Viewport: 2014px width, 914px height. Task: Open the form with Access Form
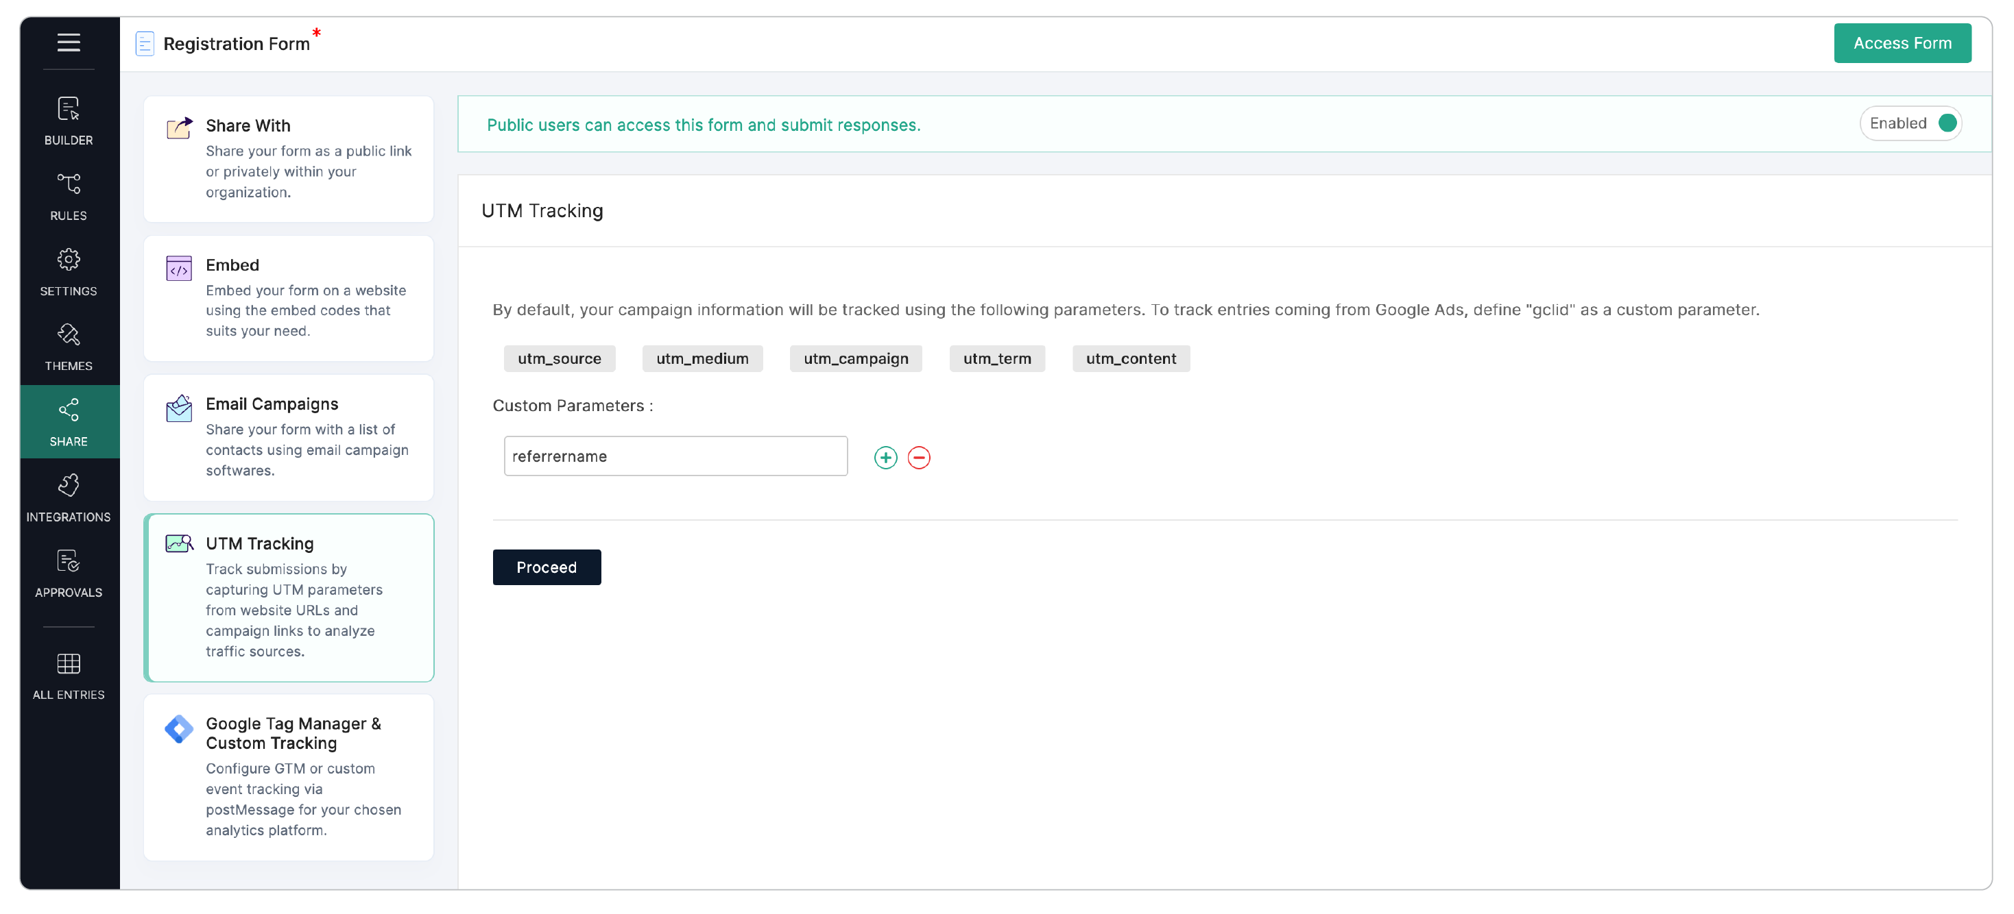(1903, 43)
